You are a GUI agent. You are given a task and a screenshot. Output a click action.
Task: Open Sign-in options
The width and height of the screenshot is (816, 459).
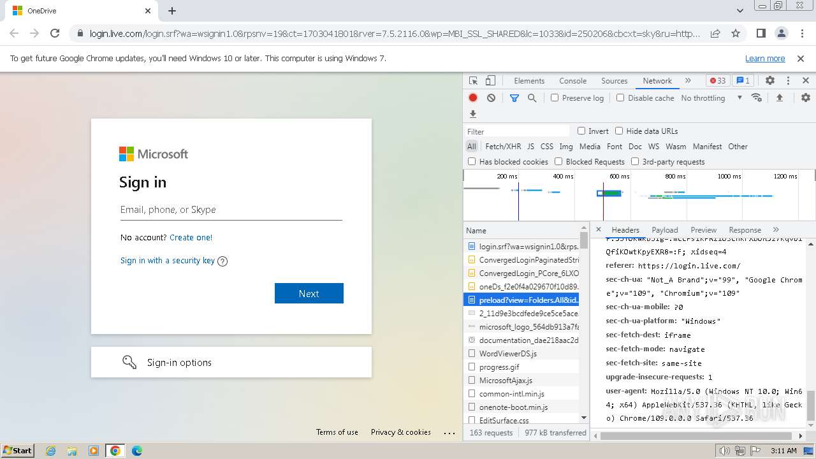pos(231,362)
